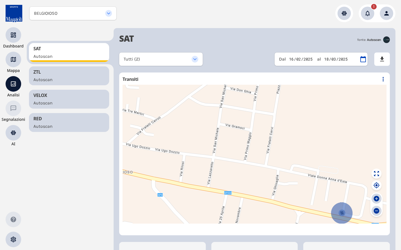
Task: Click the SAT page heading
Action: (x=126, y=39)
